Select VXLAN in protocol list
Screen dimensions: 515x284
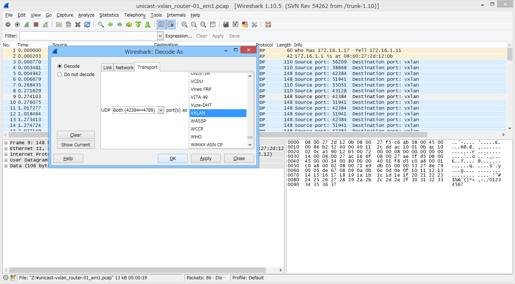point(218,113)
